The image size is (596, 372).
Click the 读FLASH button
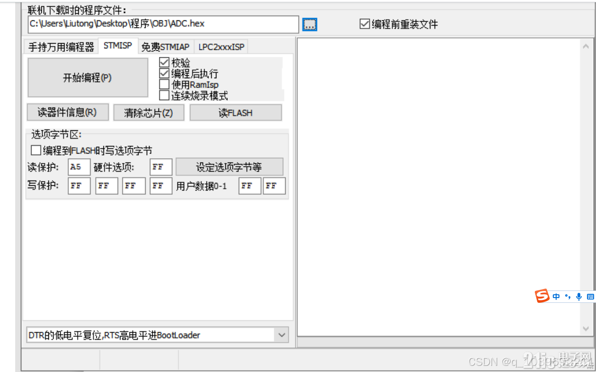click(236, 113)
